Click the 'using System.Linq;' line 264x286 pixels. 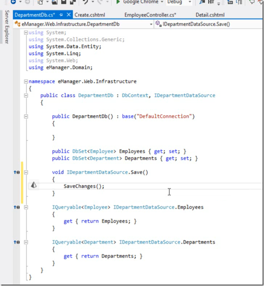pos(55,54)
